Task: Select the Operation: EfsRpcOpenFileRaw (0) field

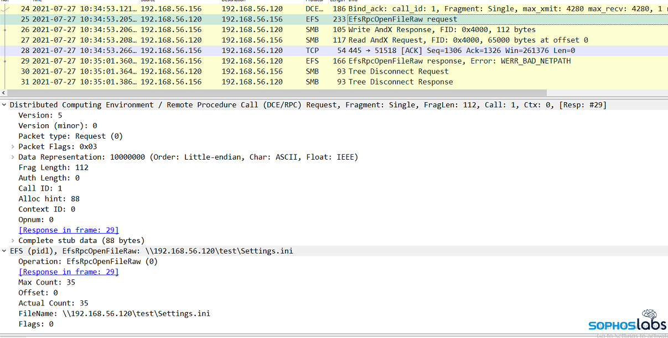Action: pos(88,262)
